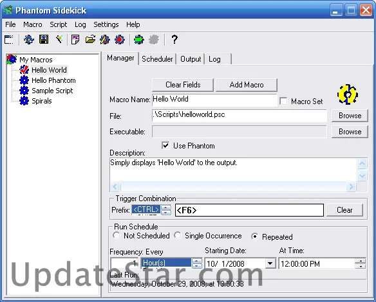Click Description scrollbar down arrow
The image size is (376, 302).
click(362, 176)
